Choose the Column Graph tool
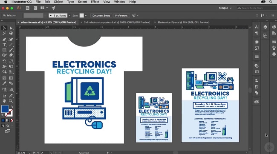 point(11,89)
